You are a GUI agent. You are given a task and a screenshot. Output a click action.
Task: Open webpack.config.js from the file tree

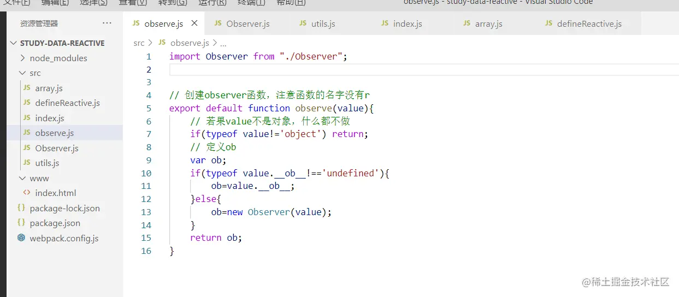tap(64, 238)
